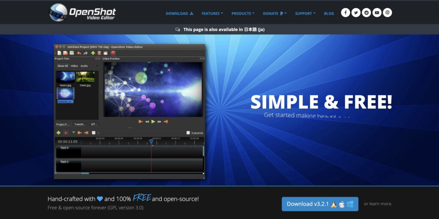The image size is (439, 219).
Task: Click the red Export Video button icon
Action: coord(113,53)
